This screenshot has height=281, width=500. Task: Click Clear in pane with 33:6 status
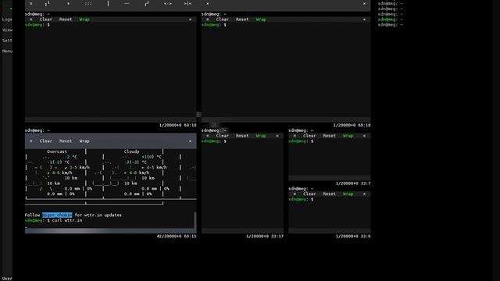pyautogui.click(x=309, y=194)
